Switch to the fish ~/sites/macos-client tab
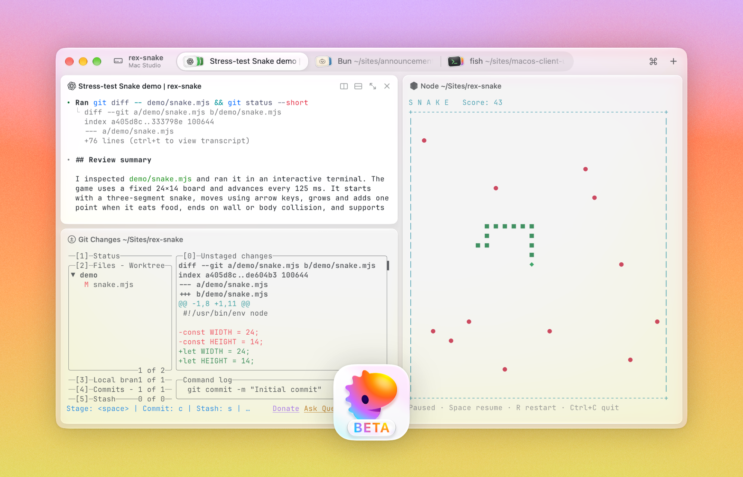 point(508,61)
